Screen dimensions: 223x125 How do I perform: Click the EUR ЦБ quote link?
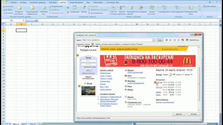(159, 87)
